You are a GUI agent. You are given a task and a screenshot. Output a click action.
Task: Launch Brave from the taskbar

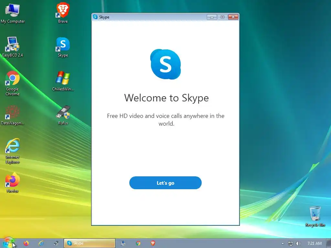coord(153,243)
